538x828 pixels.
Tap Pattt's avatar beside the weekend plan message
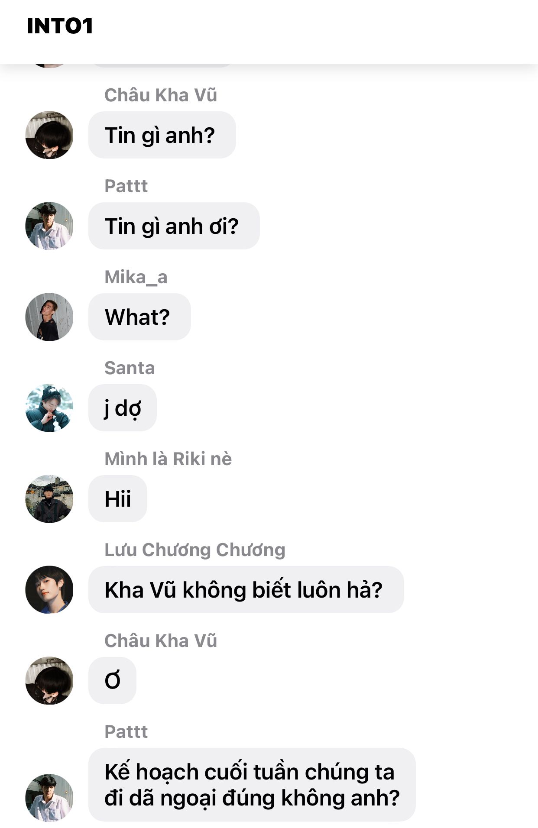(49, 798)
